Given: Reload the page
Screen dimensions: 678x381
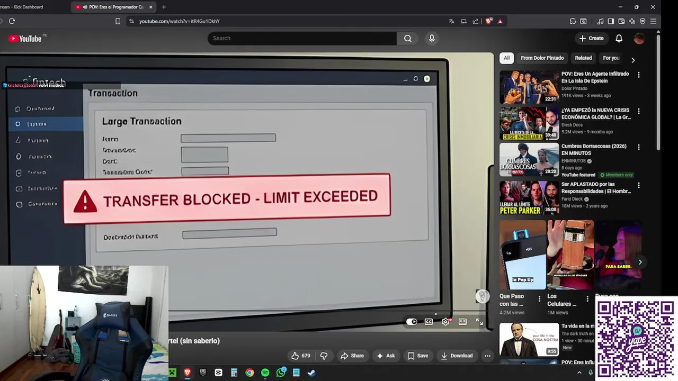Looking at the screenshot, I should 12,21.
